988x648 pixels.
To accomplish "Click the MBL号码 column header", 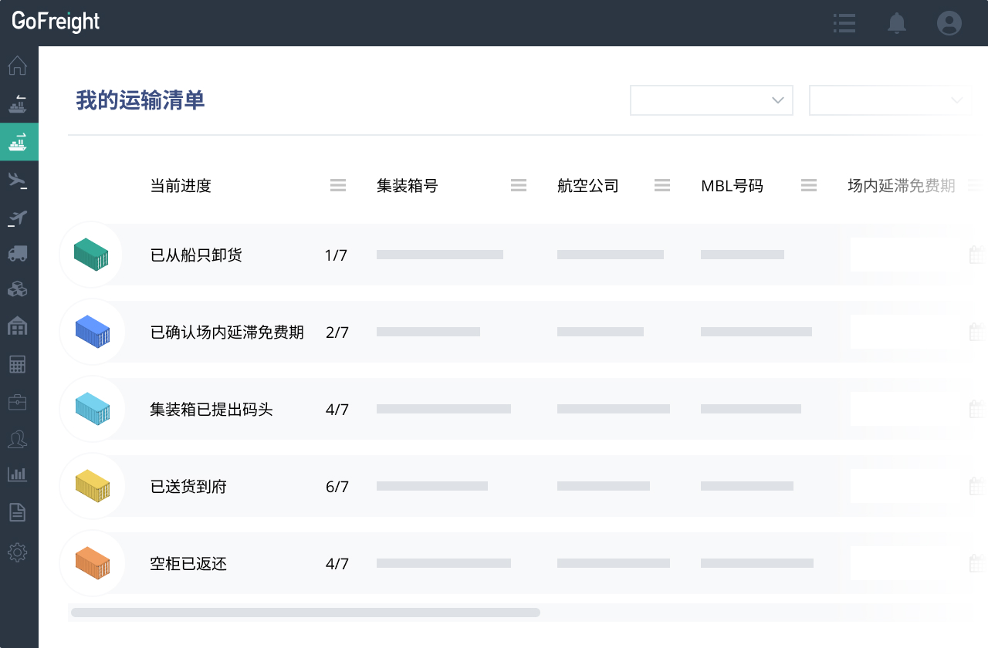I will (x=732, y=186).
